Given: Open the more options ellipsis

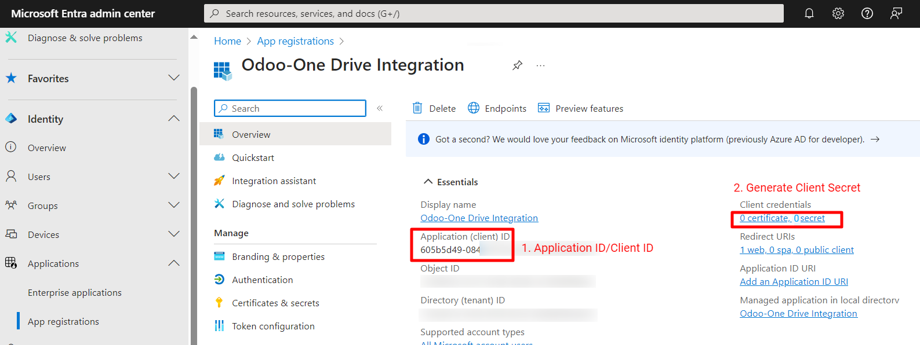Looking at the screenshot, I should point(540,65).
